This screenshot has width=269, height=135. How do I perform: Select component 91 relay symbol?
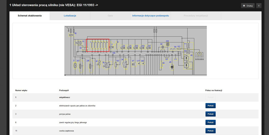pos(78,43)
